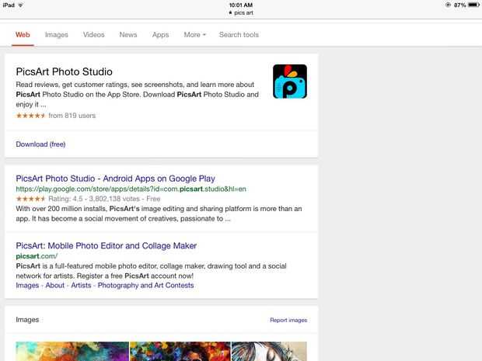Tap the Images section heading
The height and width of the screenshot is (361, 482).
coord(27,320)
